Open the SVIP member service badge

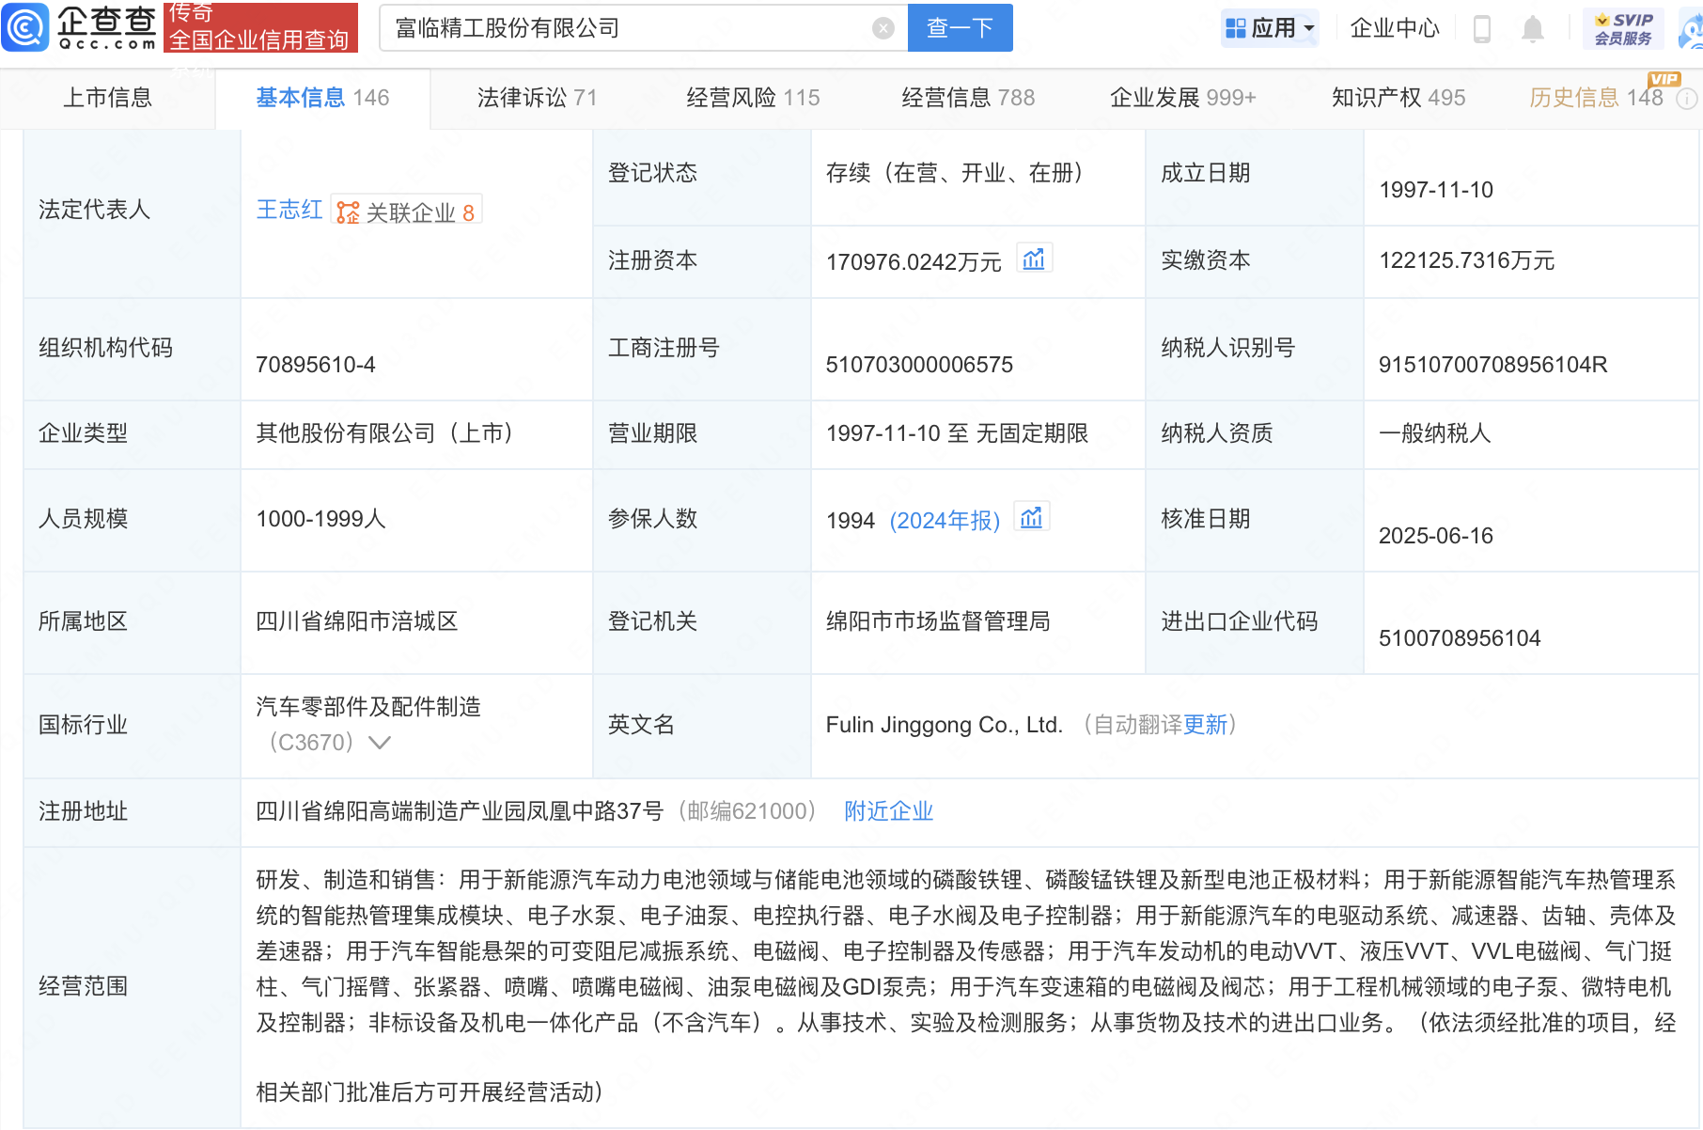pos(1623,28)
